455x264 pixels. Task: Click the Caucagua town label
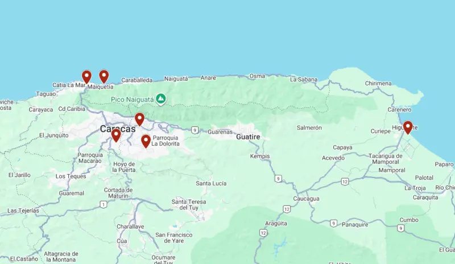click(306, 199)
